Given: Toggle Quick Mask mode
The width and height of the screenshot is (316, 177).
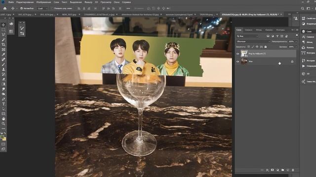Looking at the screenshot, I should [x=3, y=144].
